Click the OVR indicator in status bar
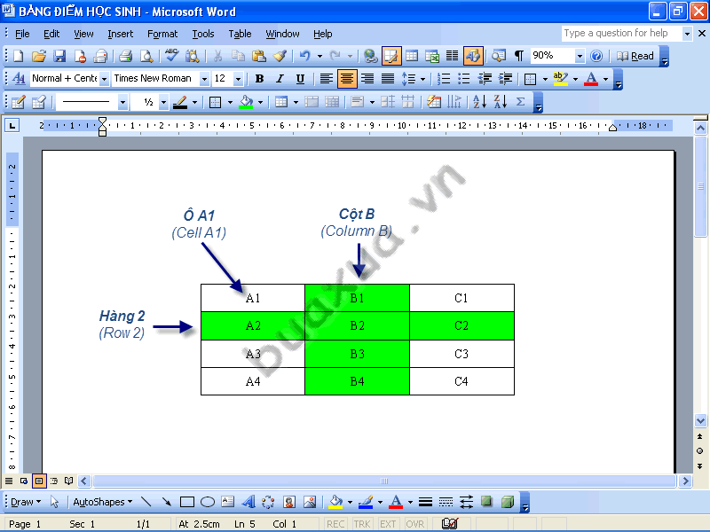This screenshot has width=710, height=532. coord(414,524)
